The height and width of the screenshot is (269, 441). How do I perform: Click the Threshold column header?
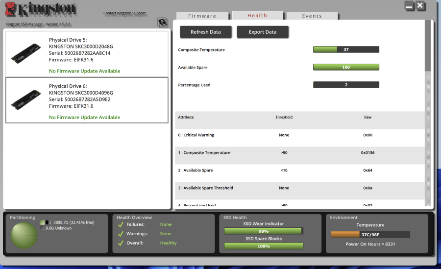point(284,117)
